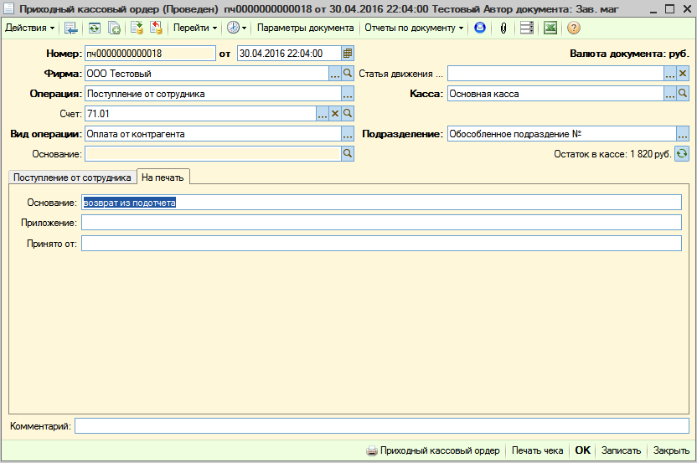Click the Принято от input field

(381, 243)
